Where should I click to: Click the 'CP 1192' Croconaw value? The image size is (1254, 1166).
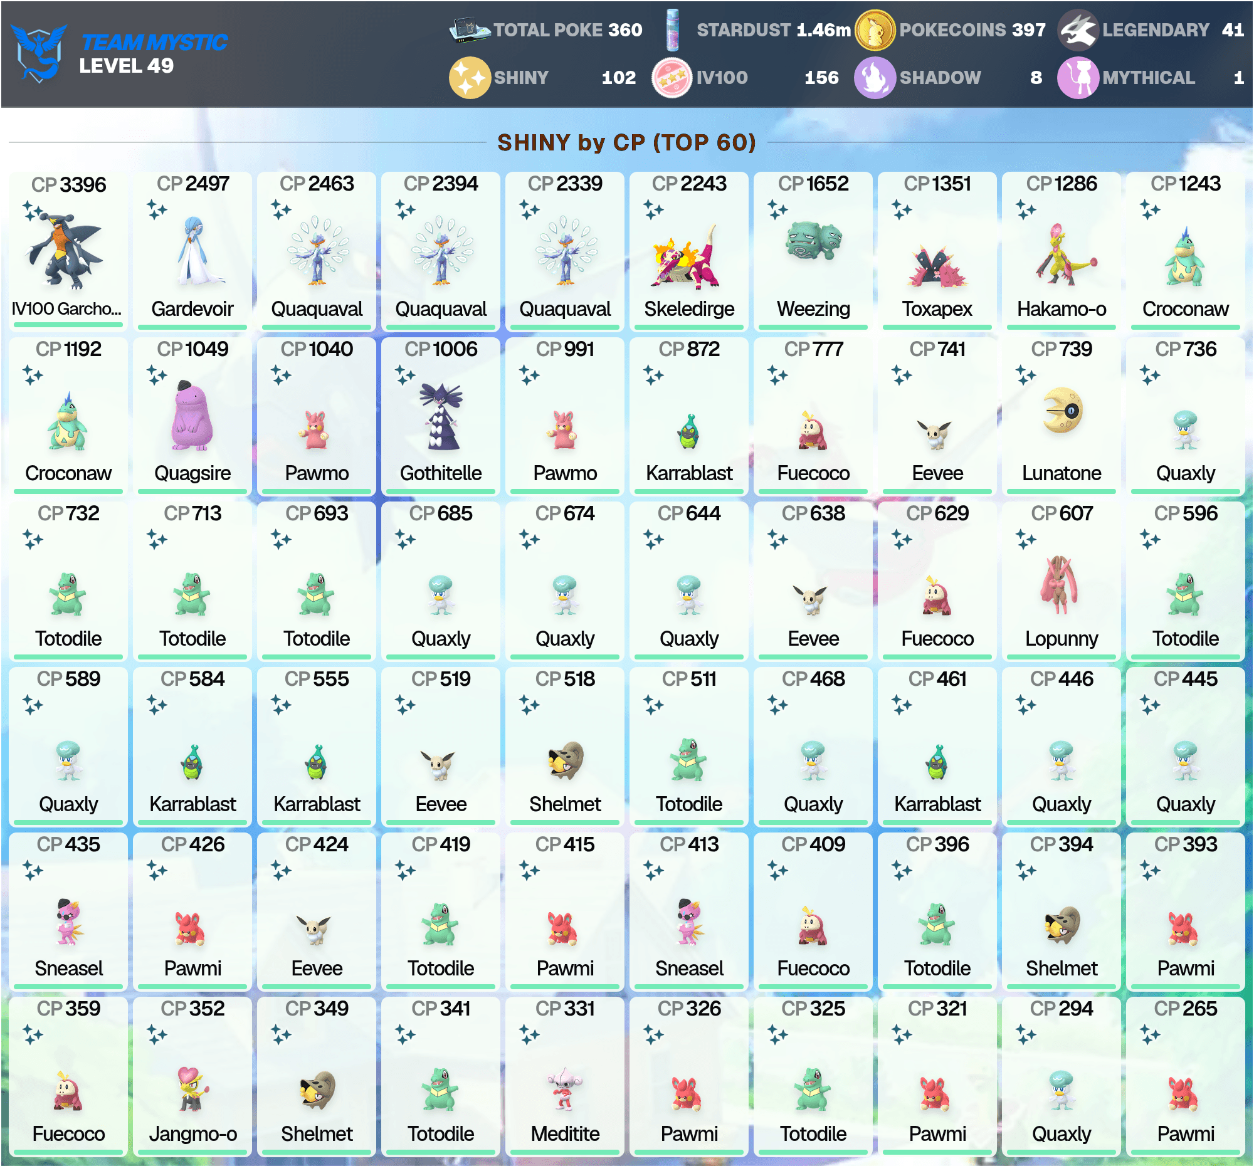69,349
